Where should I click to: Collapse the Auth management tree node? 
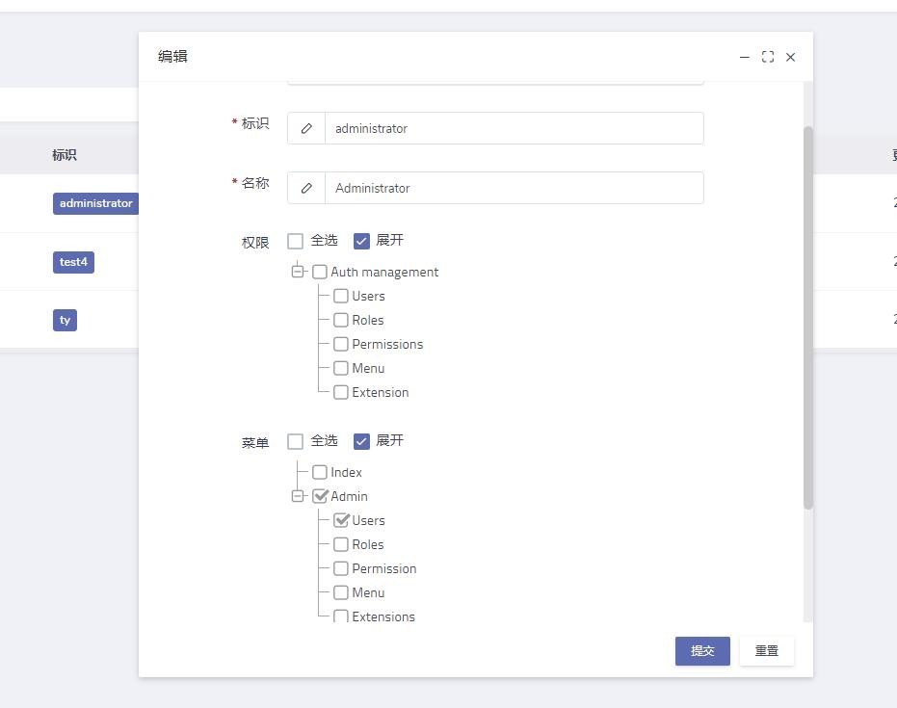pyautogui.click(x=298, y=272)
